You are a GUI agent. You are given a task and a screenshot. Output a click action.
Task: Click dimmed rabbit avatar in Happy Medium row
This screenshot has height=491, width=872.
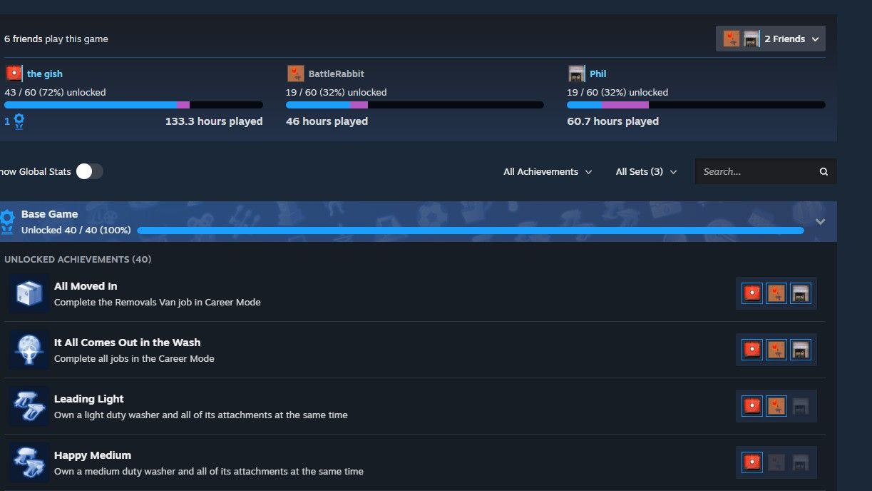click(x=776, y=462)
